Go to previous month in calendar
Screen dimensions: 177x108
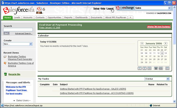(x=142, y=43)
